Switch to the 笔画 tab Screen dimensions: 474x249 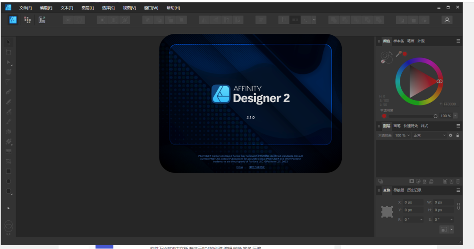click(x=411, y=41)
